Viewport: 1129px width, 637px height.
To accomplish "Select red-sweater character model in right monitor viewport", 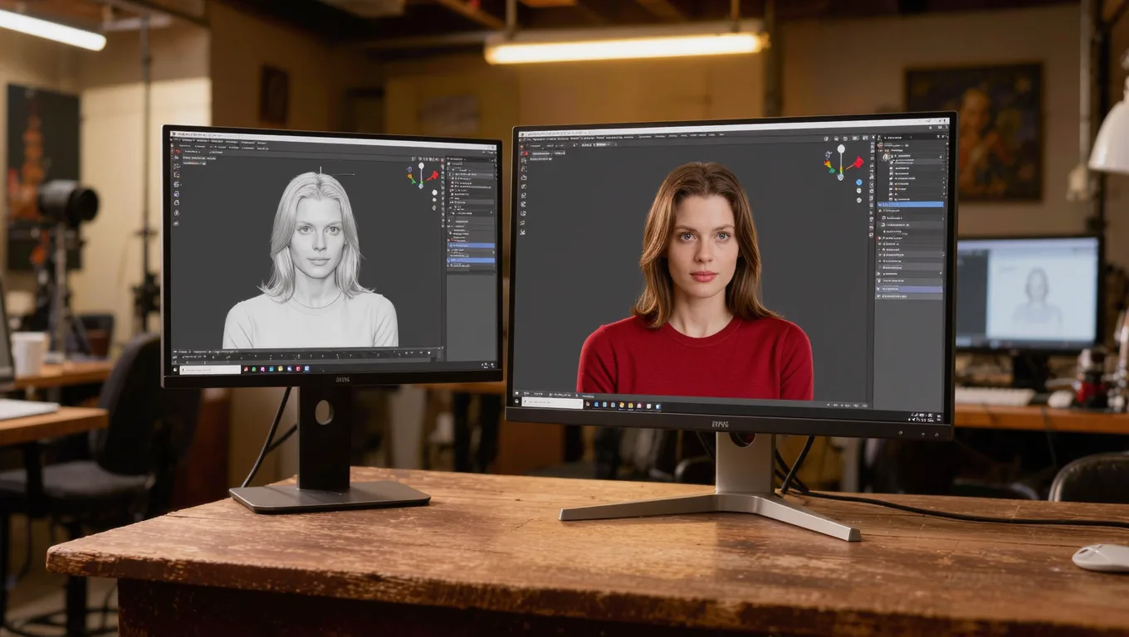I will (696, 282).
